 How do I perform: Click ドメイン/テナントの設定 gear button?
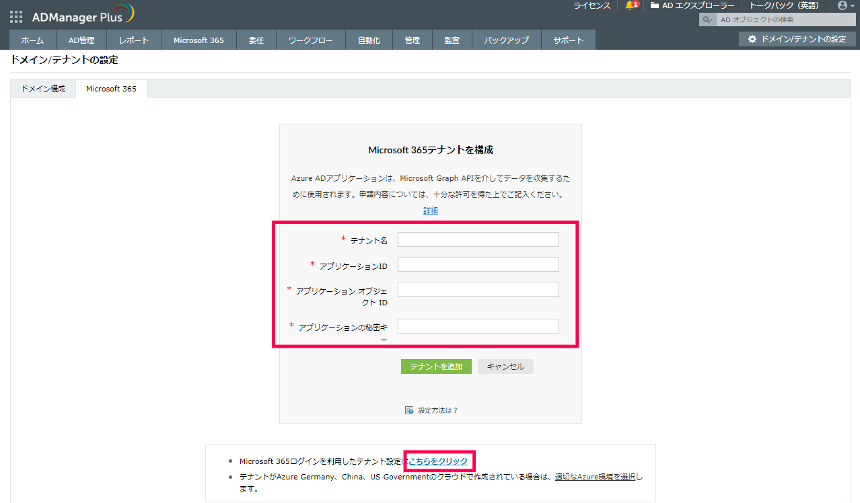coord(797,39)
